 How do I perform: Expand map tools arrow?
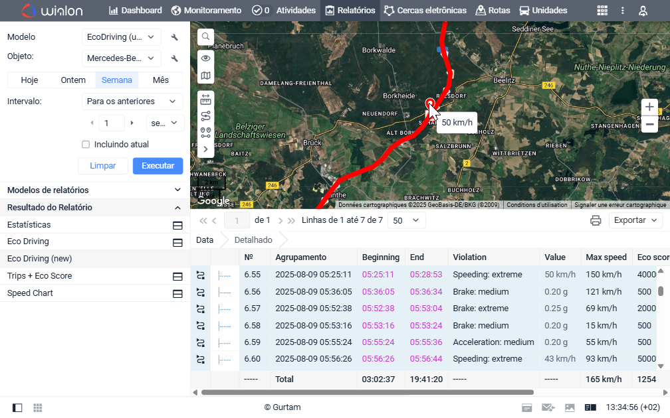[x=205, y=149]
